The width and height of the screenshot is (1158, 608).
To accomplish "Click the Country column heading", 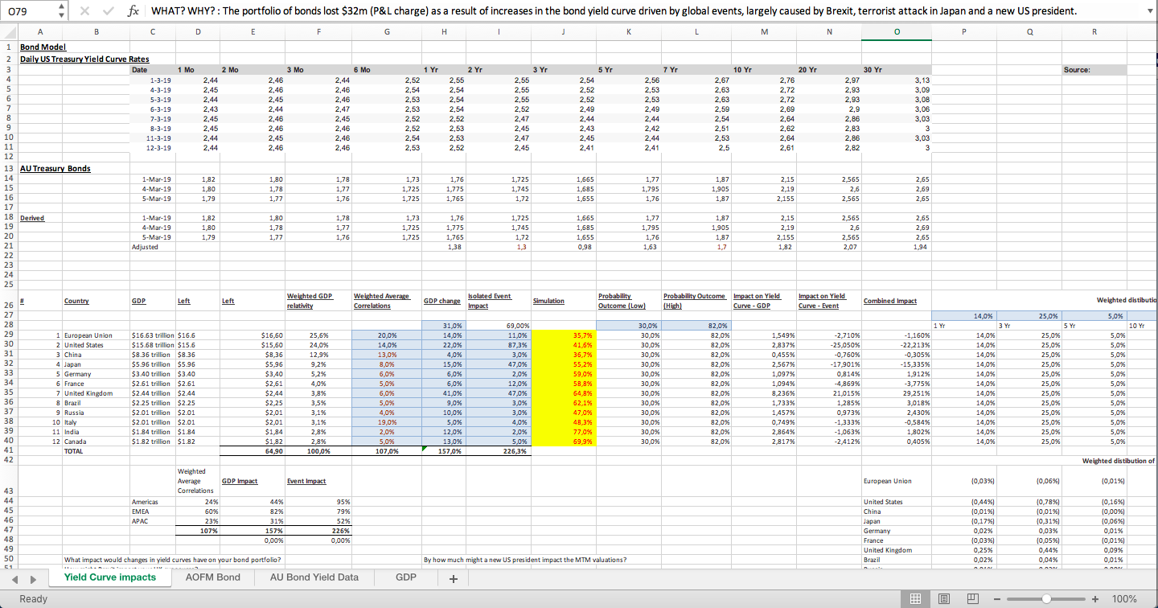I will [x=76, y=301].
